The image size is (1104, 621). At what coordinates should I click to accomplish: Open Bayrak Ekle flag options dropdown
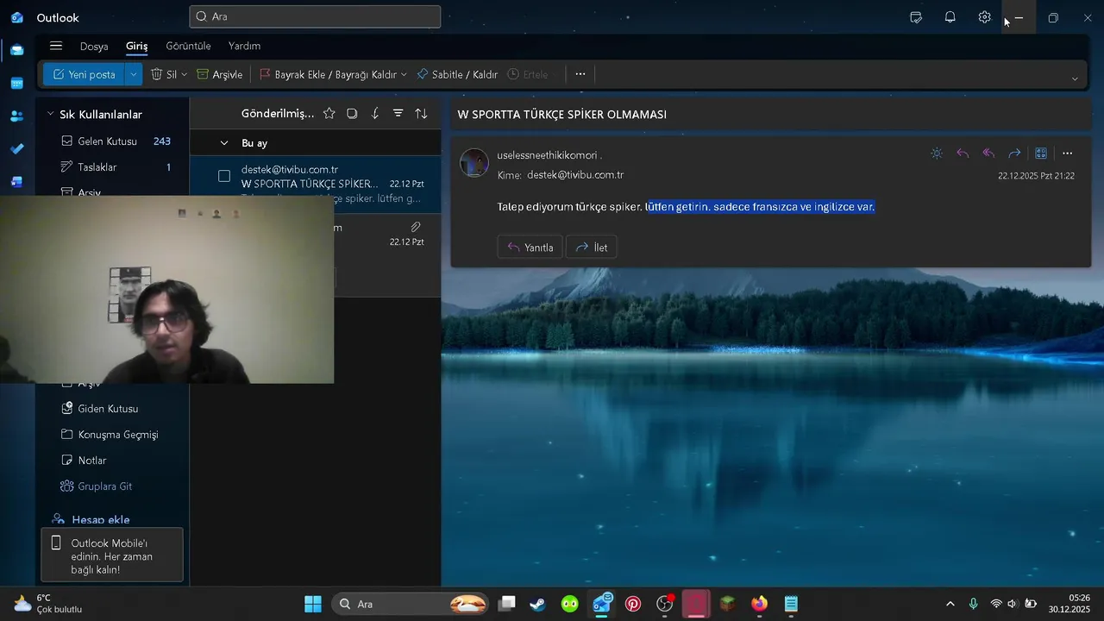(404, 74)
